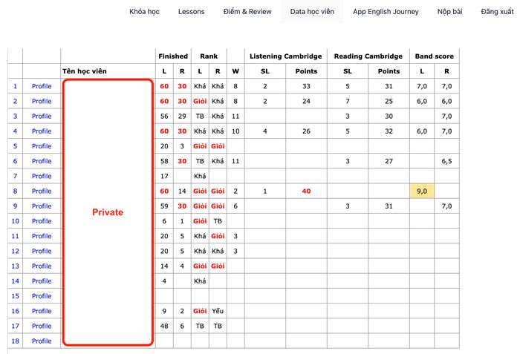520x354 pixels.
Task: Click row number 10 link
Action: (x=14, y=221)
